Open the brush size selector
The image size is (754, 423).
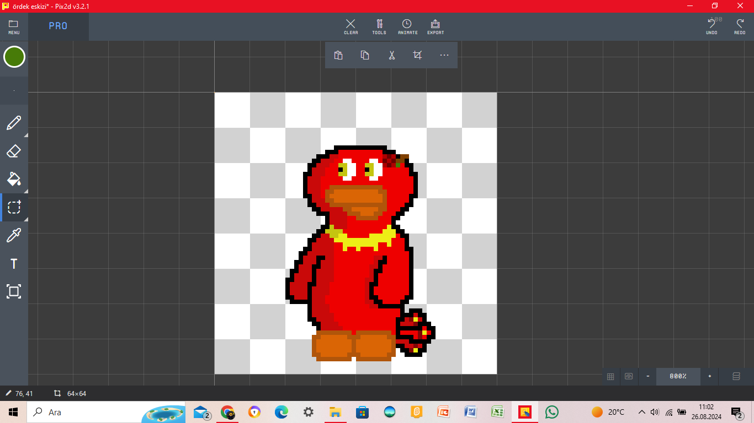coord(14,90)
